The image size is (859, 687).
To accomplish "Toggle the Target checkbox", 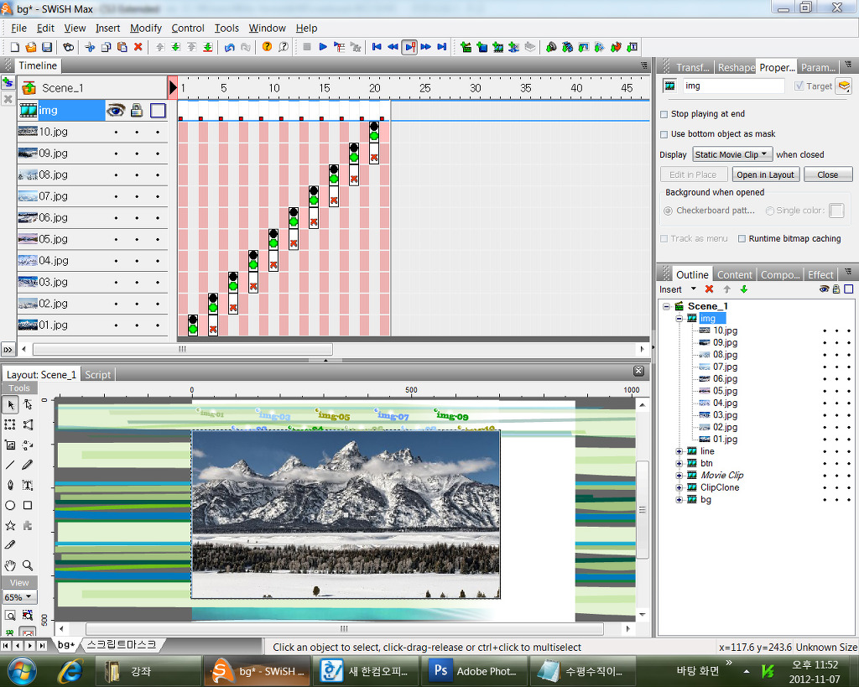I will pyautogui.click(x=799, y=86).
